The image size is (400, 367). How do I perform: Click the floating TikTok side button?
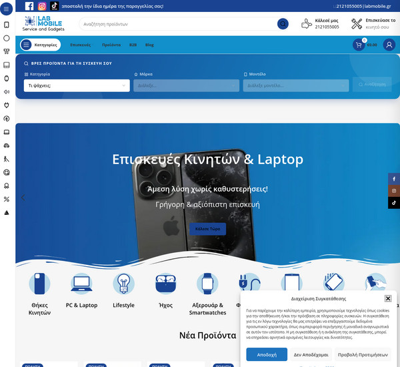394,203
